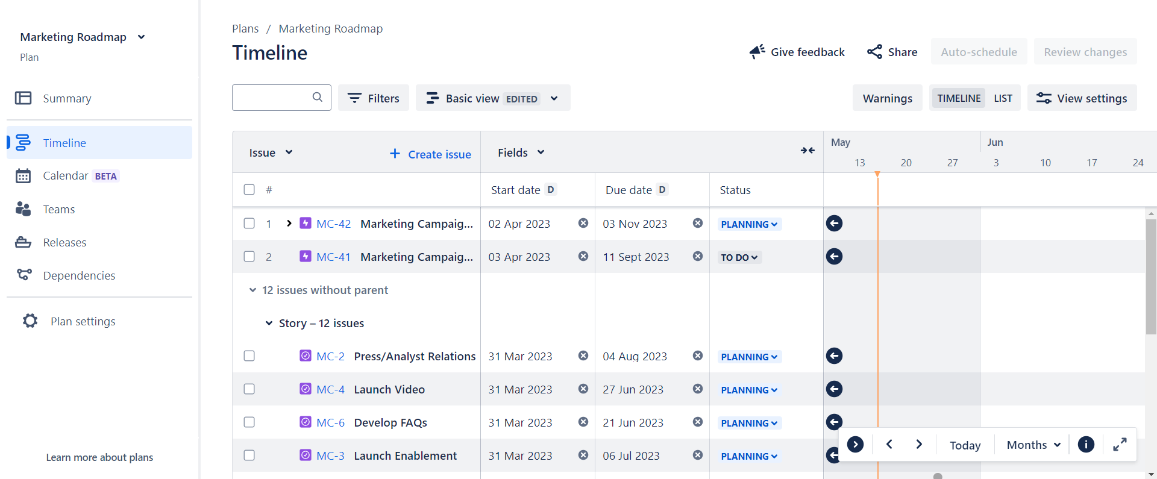Jump to Today on timeline
The height and width of the screenshot is (479, 1157).
(x=965, y=445)
